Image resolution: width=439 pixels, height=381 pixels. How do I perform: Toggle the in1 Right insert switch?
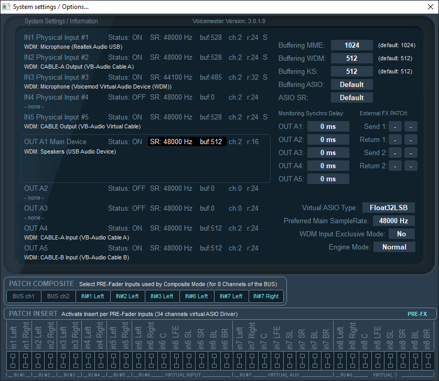point(26,361)
